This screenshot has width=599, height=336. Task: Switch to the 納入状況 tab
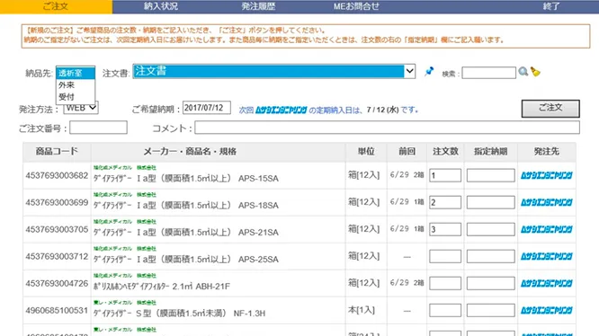pyautogui.click(x=161, y=6)
